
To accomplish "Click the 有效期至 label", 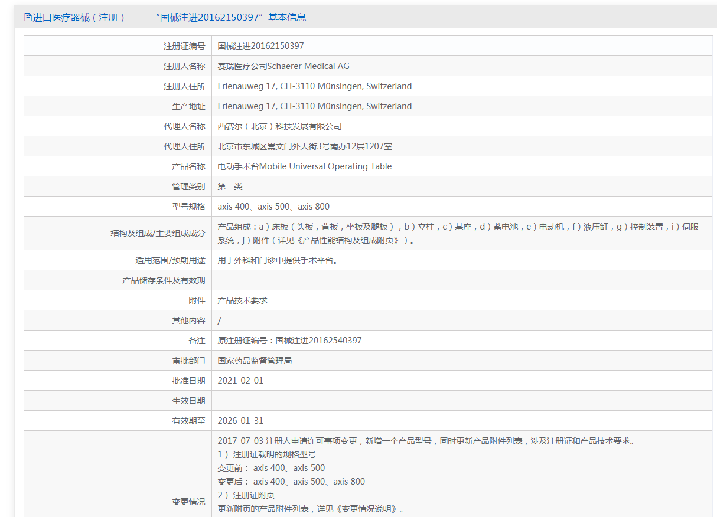I will (x=188, y=421).
